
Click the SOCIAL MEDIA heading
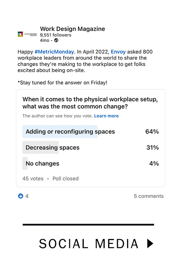(89, 244)
